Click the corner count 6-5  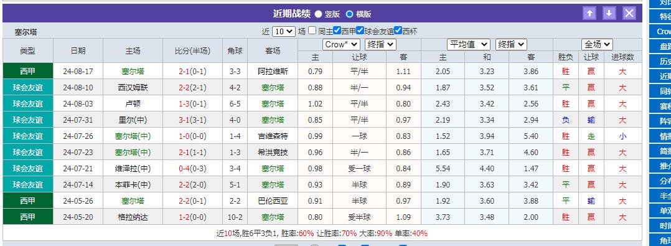click(235, 104)
